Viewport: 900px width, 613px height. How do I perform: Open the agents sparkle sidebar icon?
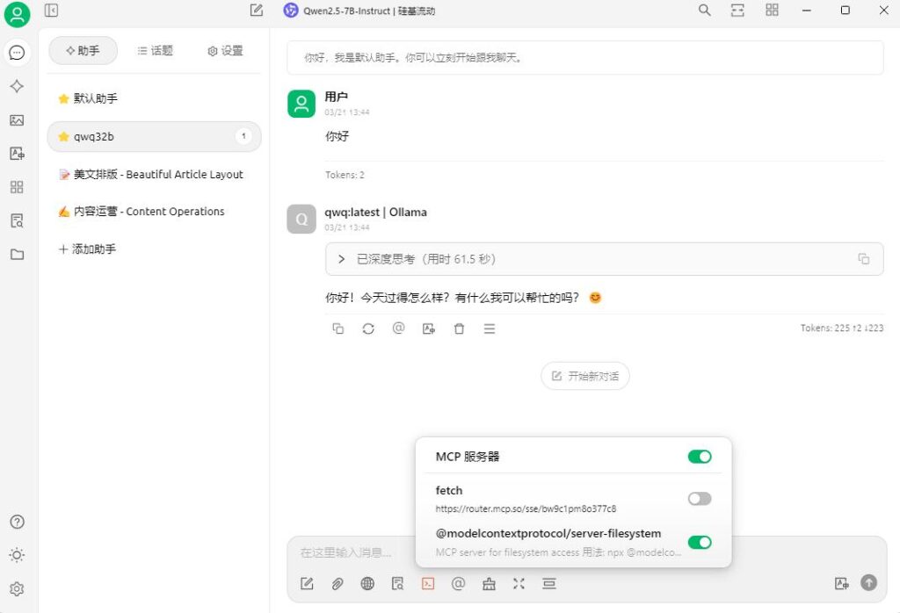pos(18,87)
